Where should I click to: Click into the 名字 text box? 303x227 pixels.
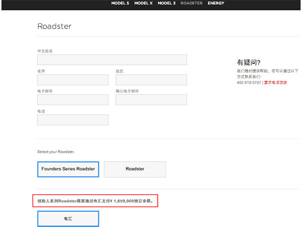coord(72,80)
